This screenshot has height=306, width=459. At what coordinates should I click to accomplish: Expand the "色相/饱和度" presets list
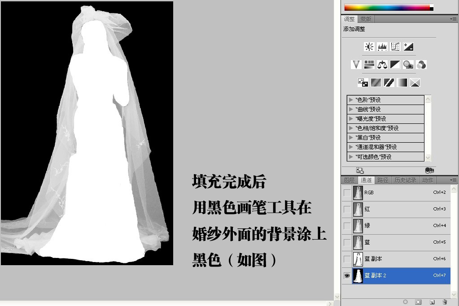351,128
